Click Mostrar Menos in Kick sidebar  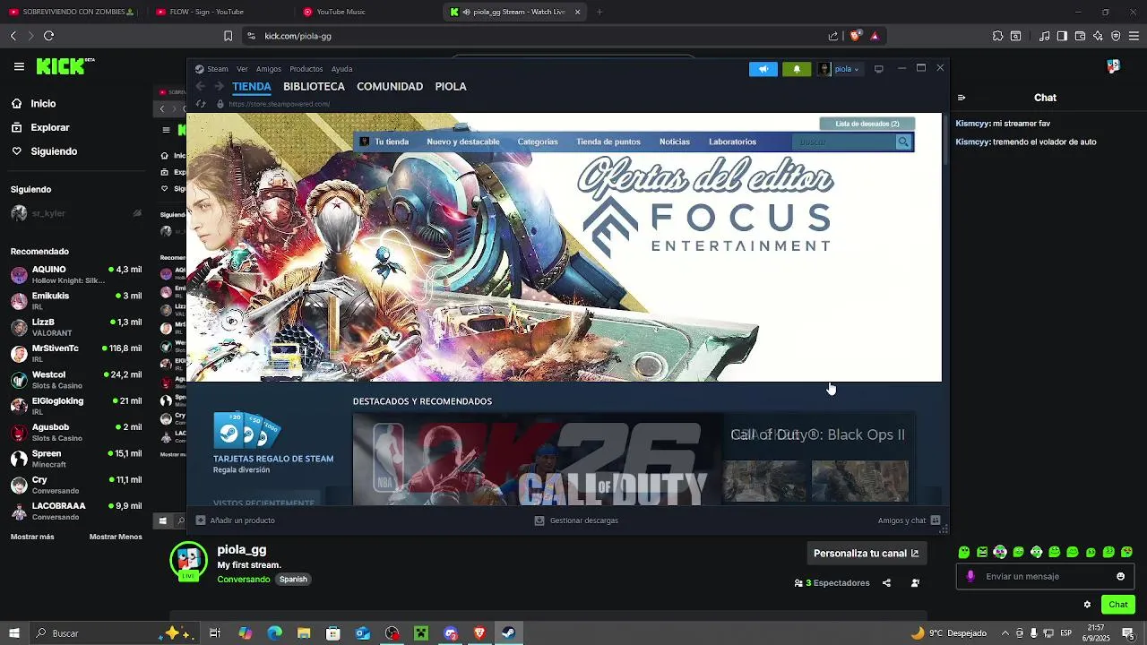pos(116,537)
